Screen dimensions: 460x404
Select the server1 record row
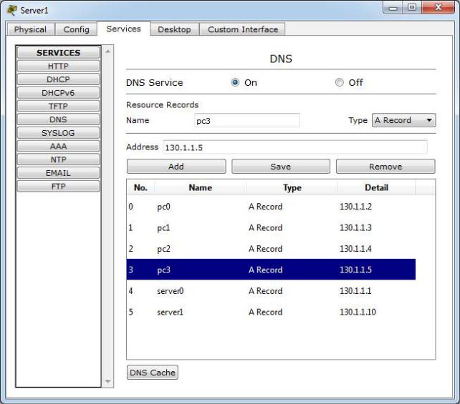[x=271, y=312]
